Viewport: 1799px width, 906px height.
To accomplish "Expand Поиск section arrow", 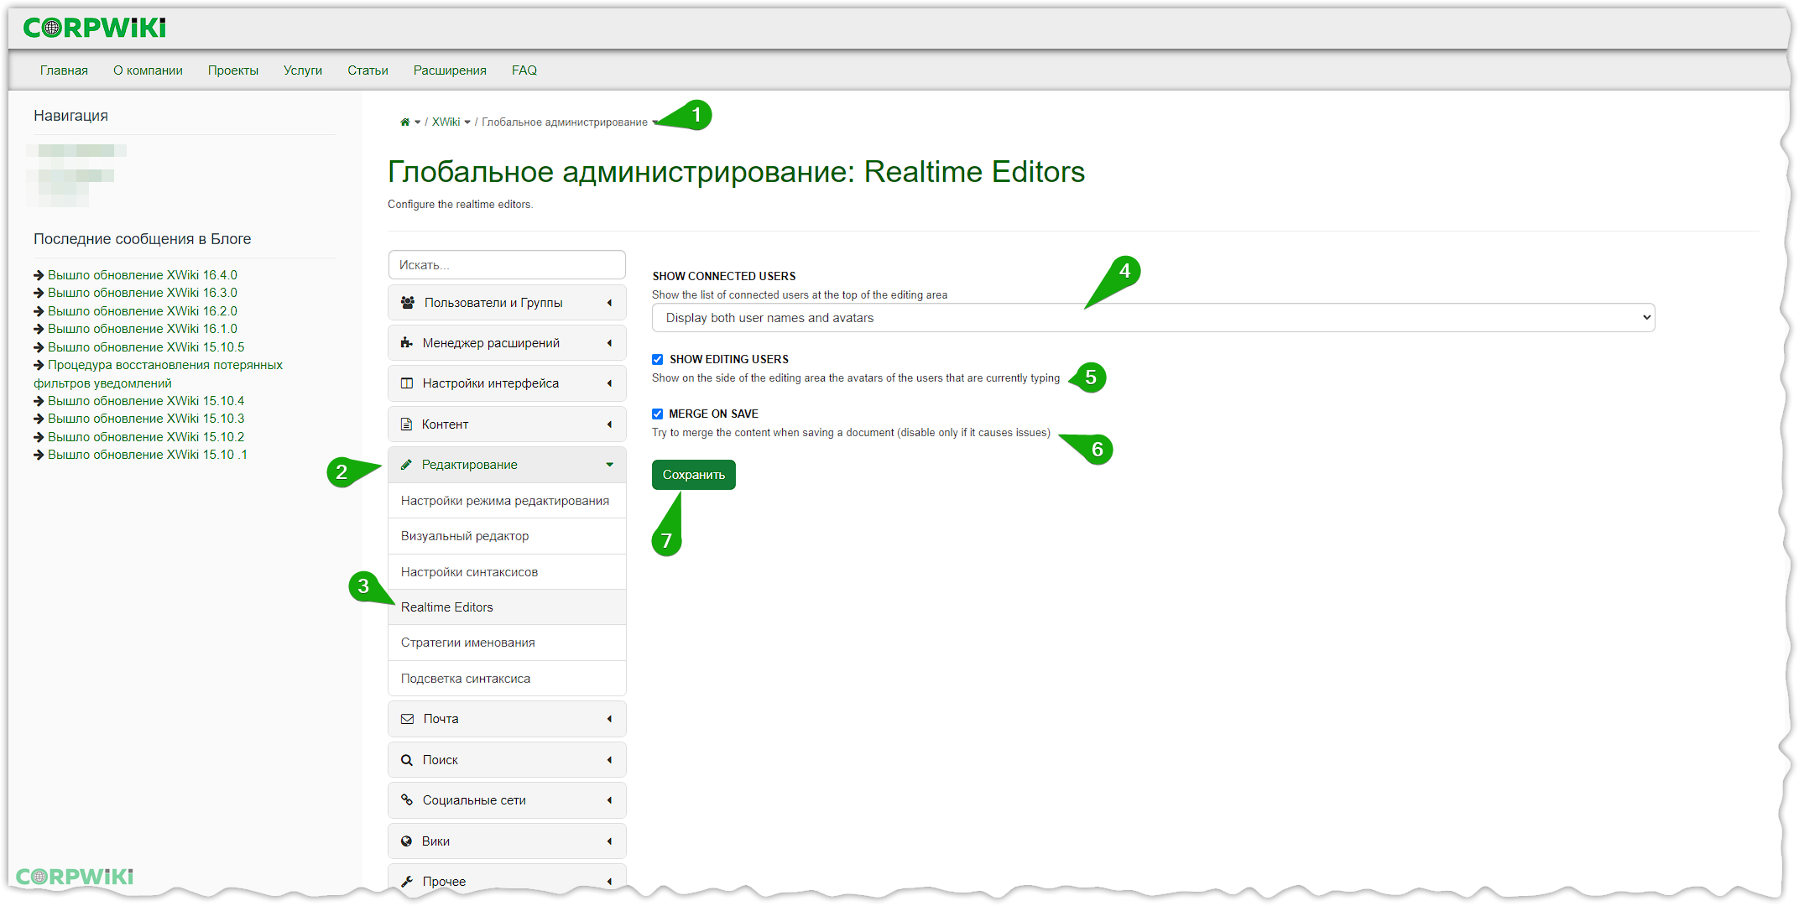I will tap(610, 760).
